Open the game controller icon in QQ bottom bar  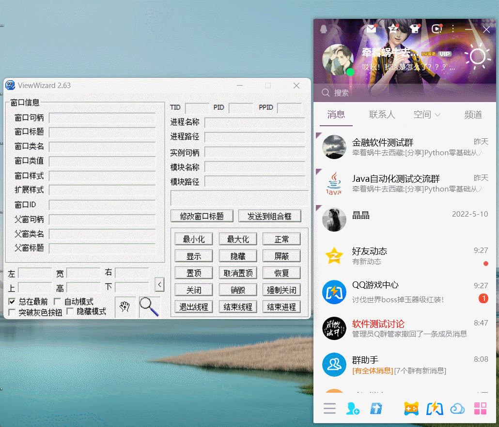coord(411,409)
